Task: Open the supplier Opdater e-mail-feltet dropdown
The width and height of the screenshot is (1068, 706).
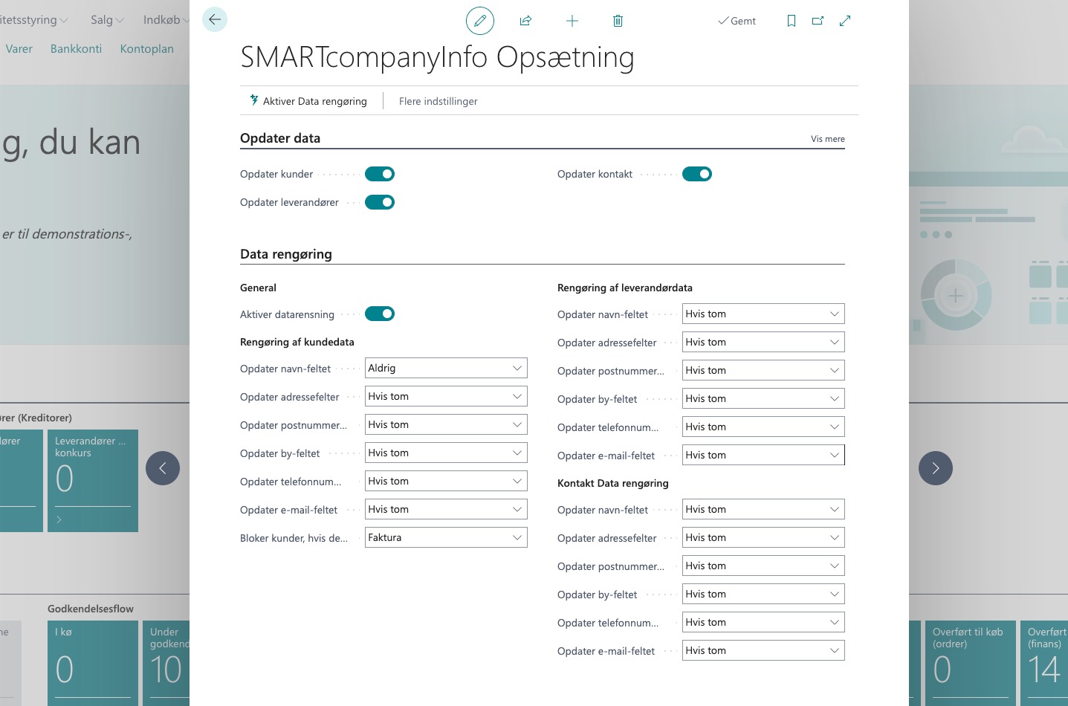Action: [x=763, y=455]
